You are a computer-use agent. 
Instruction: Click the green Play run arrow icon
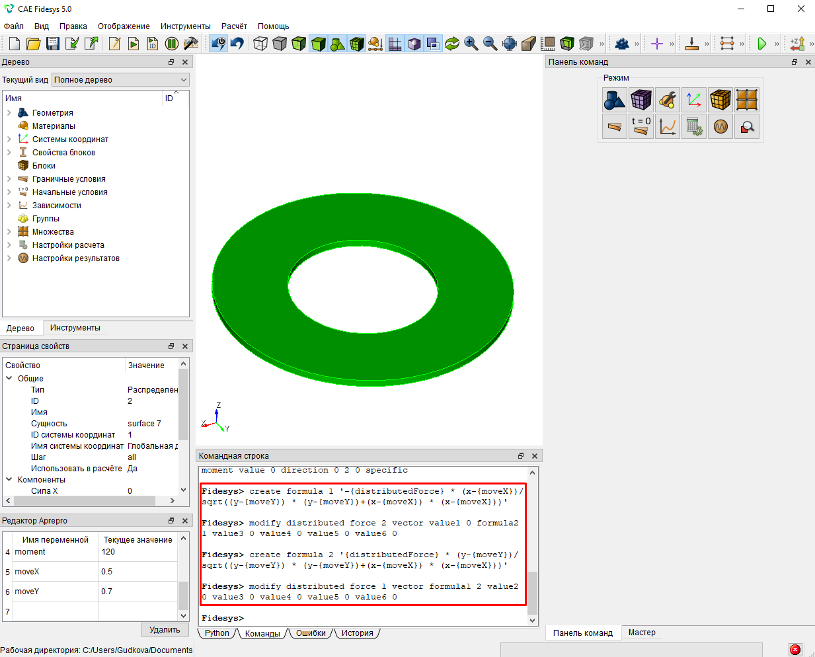coord(762,44)
